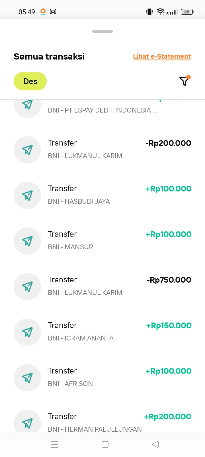Tap the transfer icon for the -Rp750.000 transaction
205x457 pixels.
pos(27,287)
